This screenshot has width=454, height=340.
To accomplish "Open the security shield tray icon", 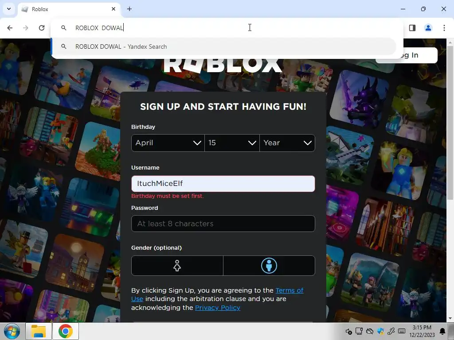I will point(380,331).
